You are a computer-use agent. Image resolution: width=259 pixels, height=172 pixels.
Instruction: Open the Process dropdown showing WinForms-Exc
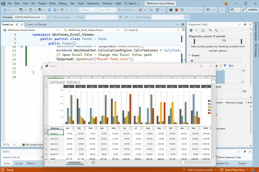point(29,17)
